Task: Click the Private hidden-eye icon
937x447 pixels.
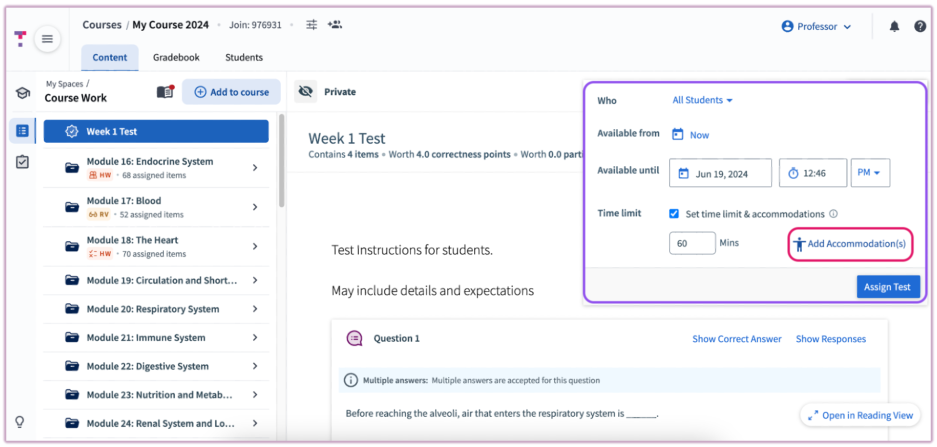Action: tap(306, 91)
